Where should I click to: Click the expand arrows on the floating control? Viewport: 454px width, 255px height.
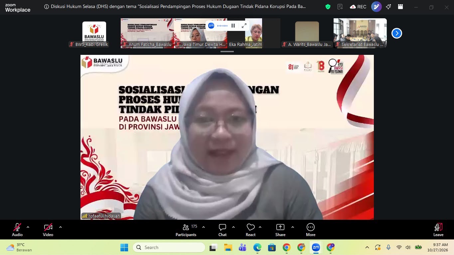244,26
